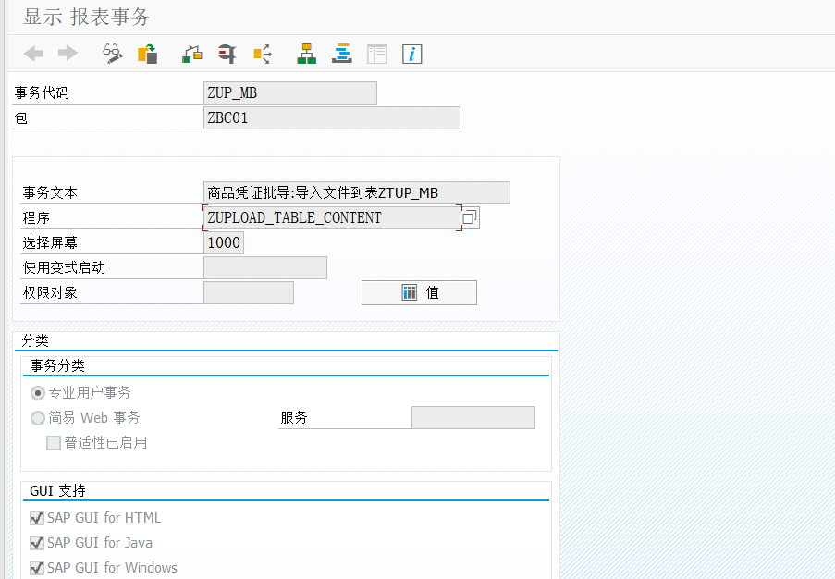Select the 专业用户事务 radio button
The image size is (835, 579).
coord(37,393)
